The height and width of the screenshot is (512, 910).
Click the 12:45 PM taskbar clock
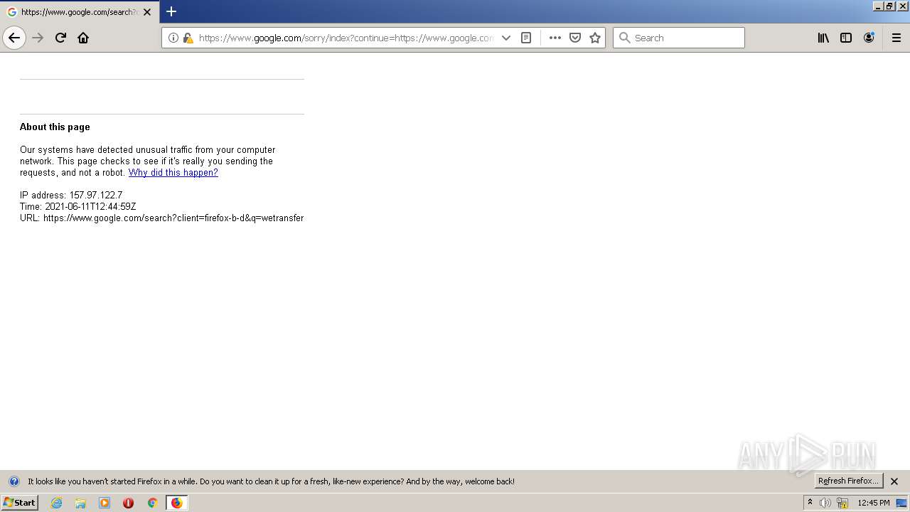tap(874, 503)
